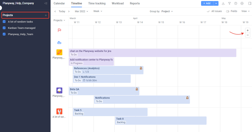This screenshot has width=252, height=132.
Task: Click the assignee avatar on Beta QA
Action: (137, 89)
